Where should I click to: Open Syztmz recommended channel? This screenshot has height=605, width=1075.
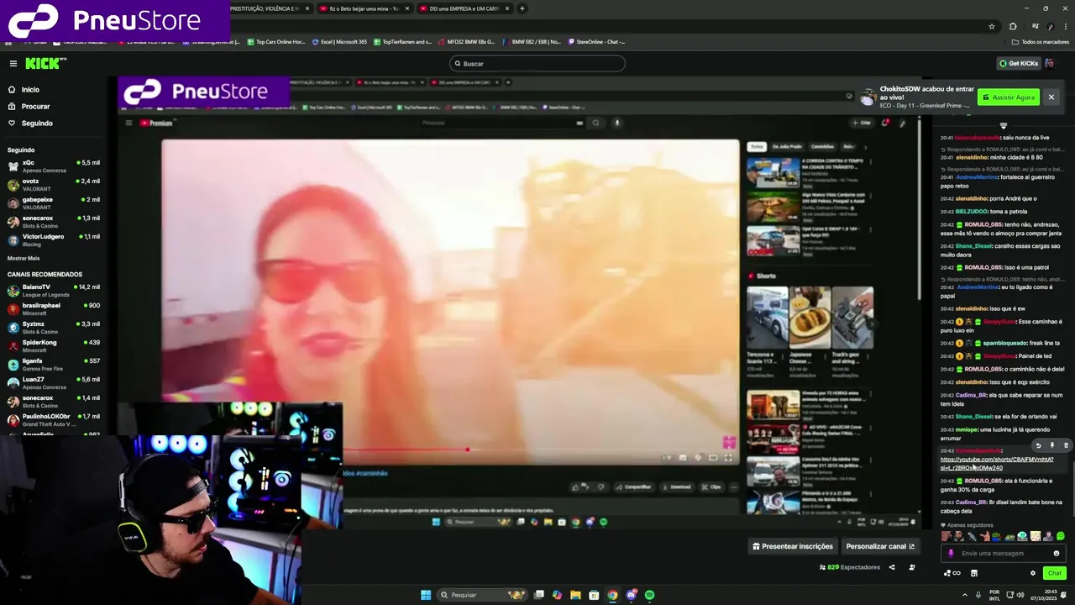54,327
